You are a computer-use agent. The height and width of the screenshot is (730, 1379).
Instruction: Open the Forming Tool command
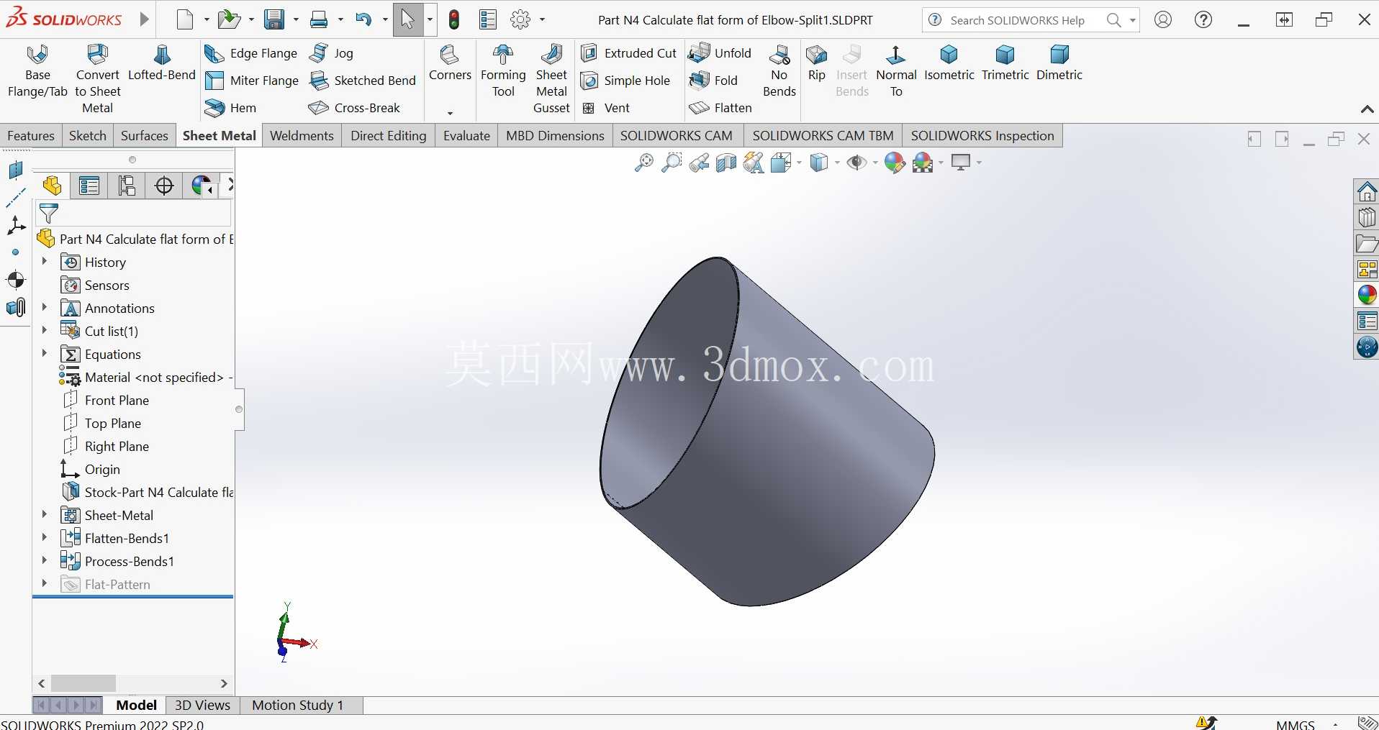(503, 71)
